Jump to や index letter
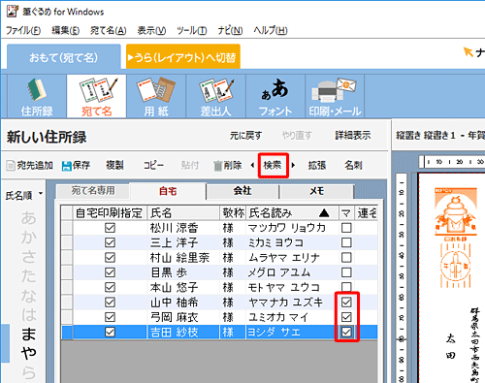Screen dimensions: 485x383 click(x=28, y=353)
